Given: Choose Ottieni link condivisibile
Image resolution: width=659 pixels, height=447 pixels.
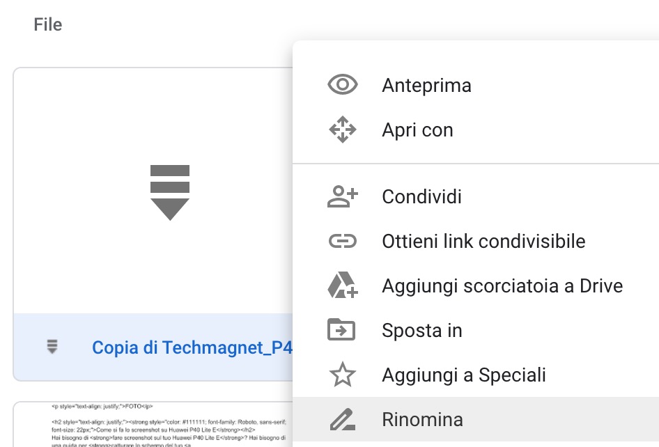Looking at the screenshot, I should click(x=483, y=242).
